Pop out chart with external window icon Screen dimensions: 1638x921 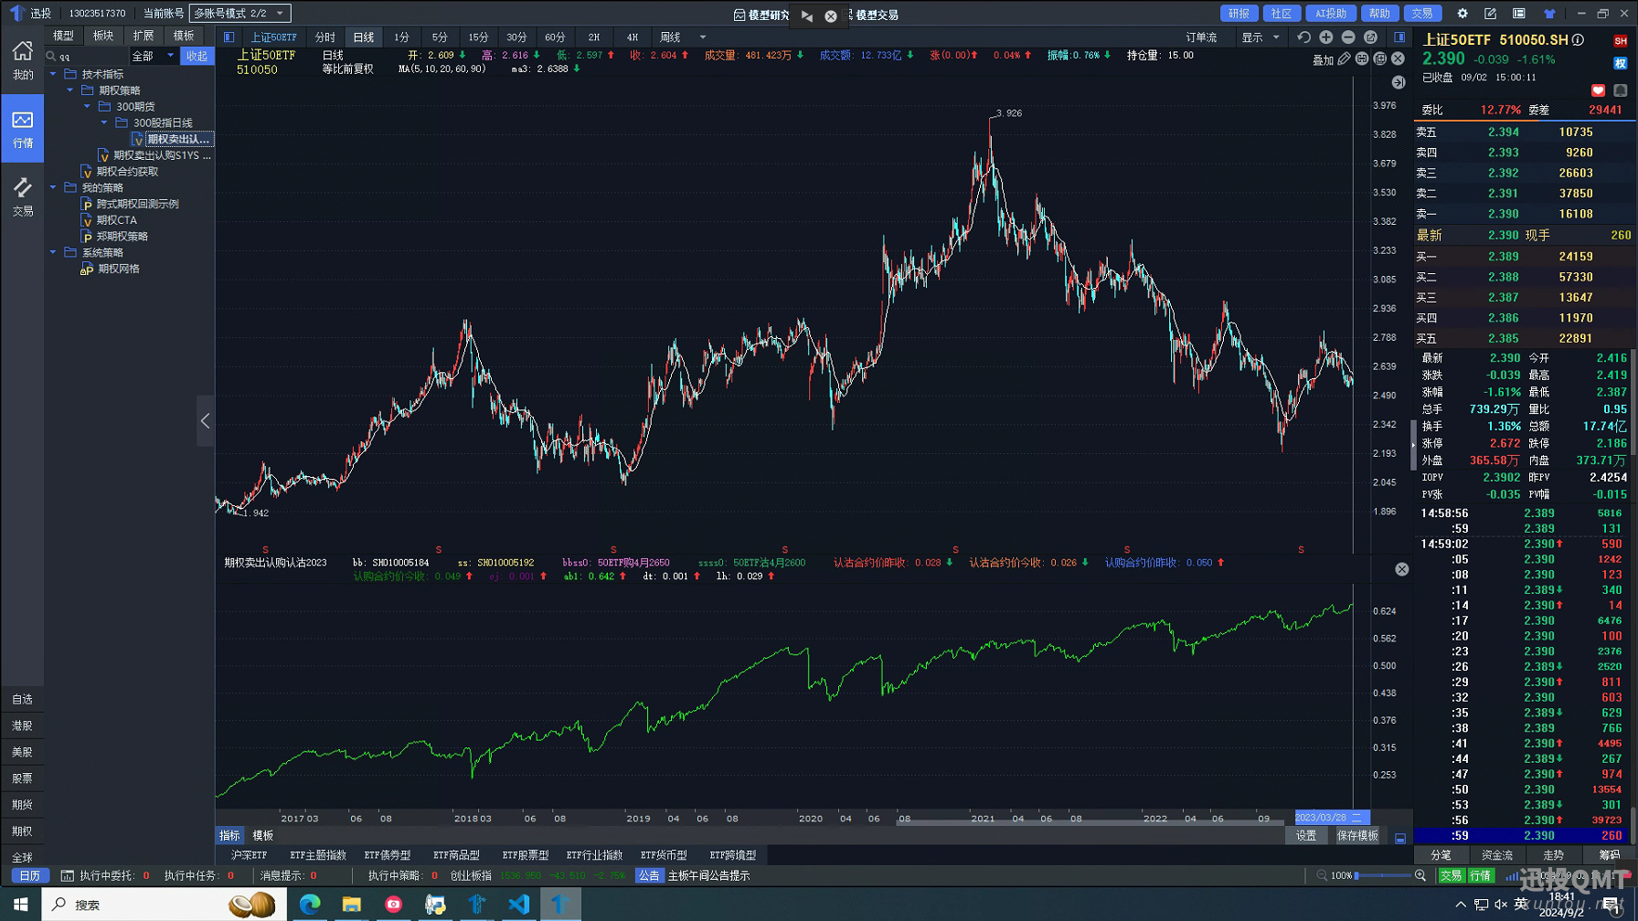(1370, 37)
